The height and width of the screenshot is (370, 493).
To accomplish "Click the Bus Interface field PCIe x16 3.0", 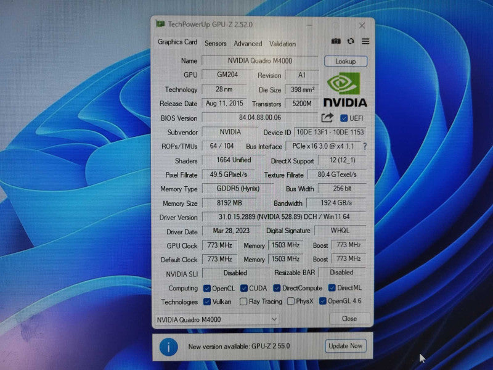I will pyautogui.click(x=323, y=146).
